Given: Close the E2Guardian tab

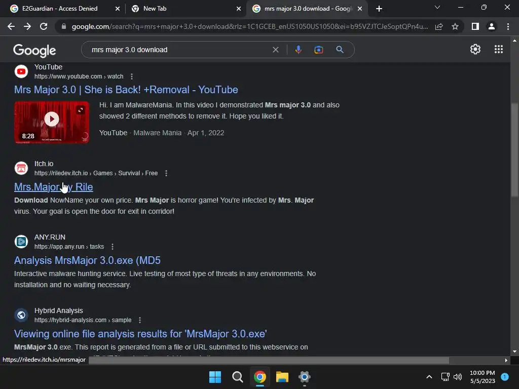Looking at the screenshot, I should point(118,9).
